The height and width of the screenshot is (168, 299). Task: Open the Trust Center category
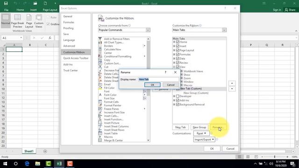[71, 70]
